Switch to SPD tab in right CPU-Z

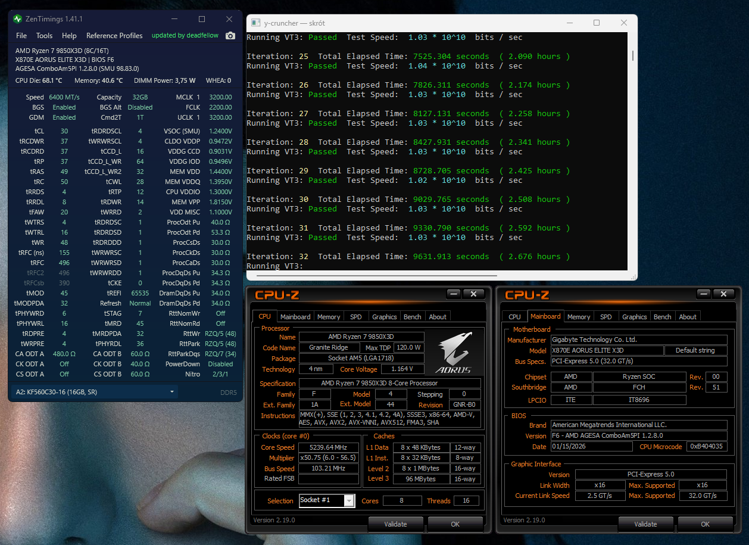click(x=606, y=317)
